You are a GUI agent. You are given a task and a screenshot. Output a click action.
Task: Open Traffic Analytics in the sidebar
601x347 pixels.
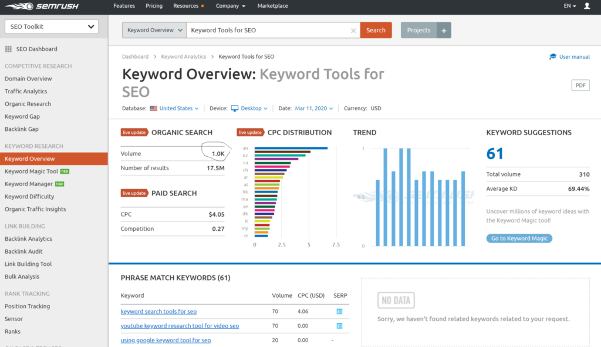(26, 91)
